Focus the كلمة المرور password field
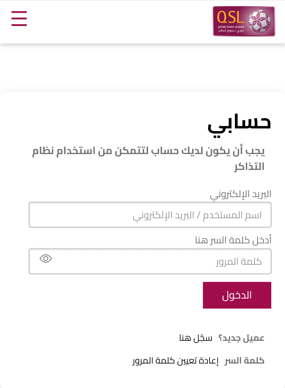 (x=150, y=261)
